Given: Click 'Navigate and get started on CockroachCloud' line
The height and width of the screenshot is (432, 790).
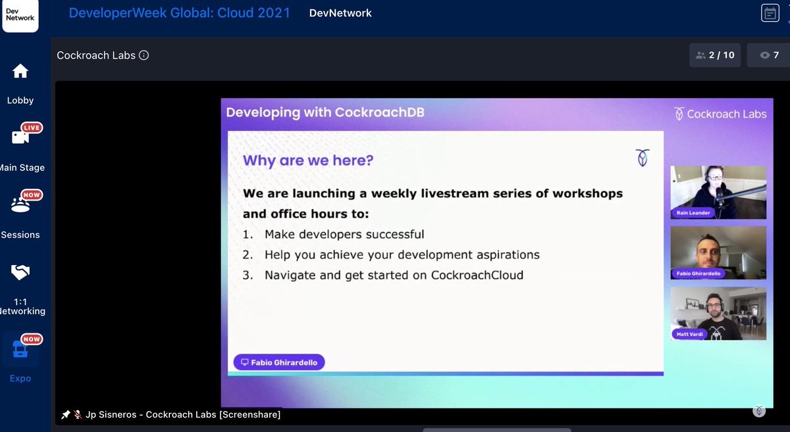Looking at the screenshot, I should [x=394, y=275].
